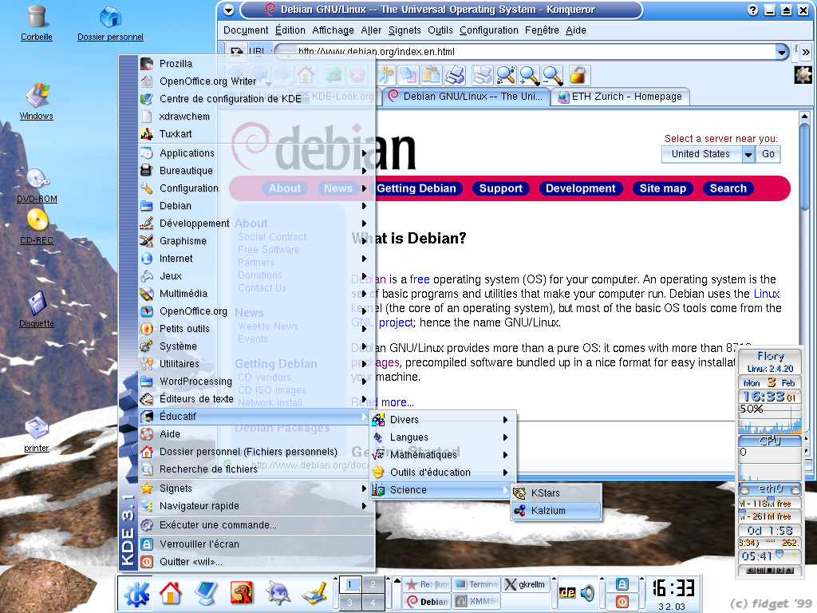This screenshot has height=613, width=817.
Task: Open the URL history dropdown arrow
Action: [x=782, y=52]
